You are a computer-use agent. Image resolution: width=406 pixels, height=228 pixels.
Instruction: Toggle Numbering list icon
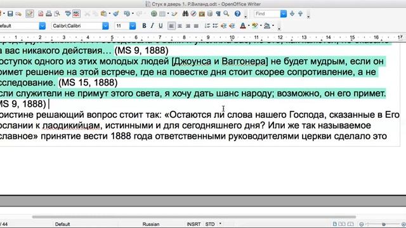(207, 26)
